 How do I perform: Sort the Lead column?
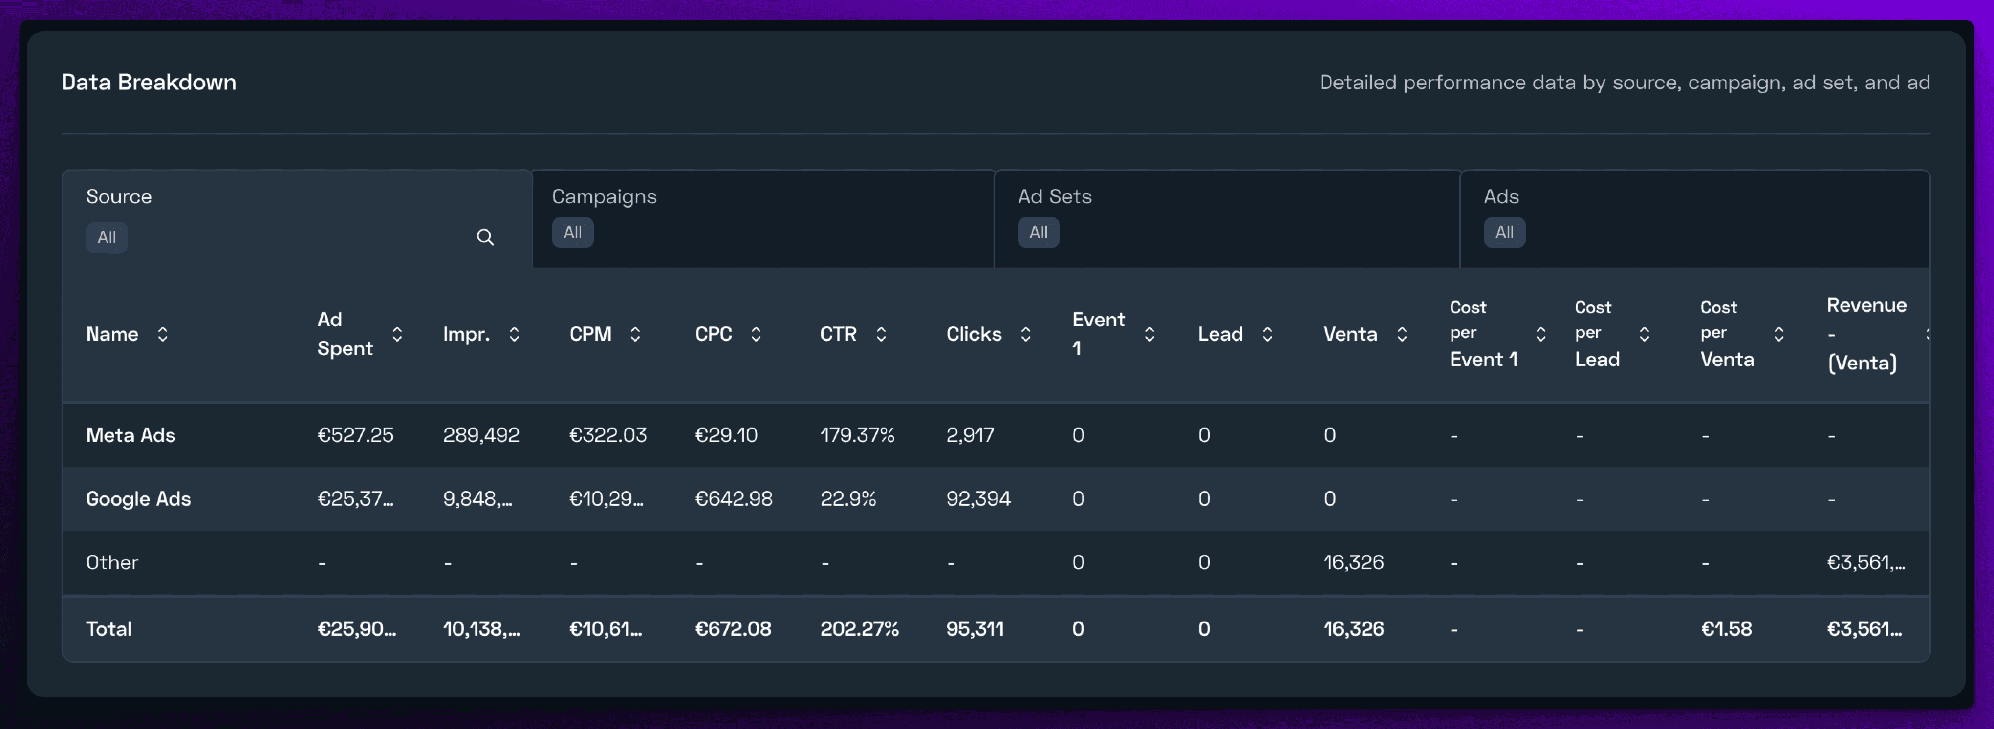tap(1268, 334)
